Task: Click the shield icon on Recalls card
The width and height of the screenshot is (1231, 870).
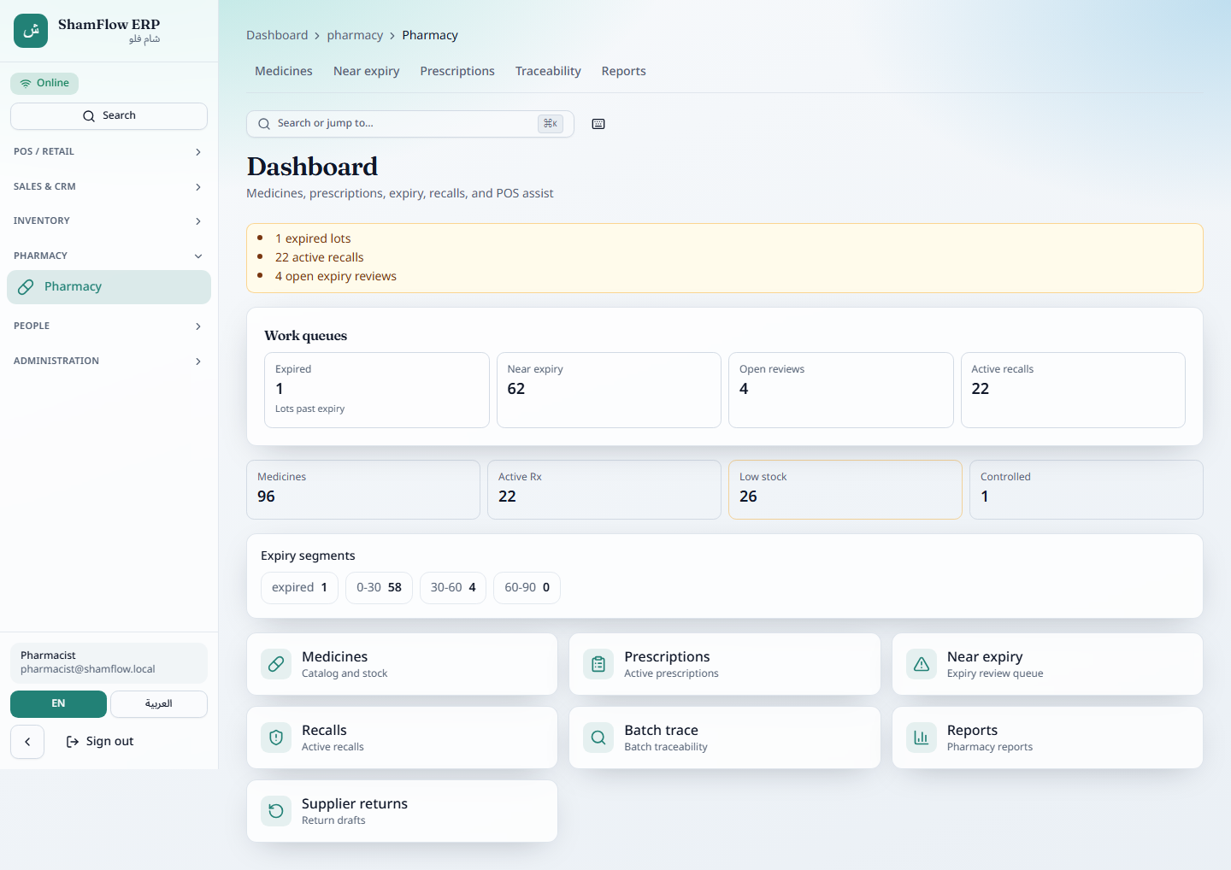Action: (276, 738)
